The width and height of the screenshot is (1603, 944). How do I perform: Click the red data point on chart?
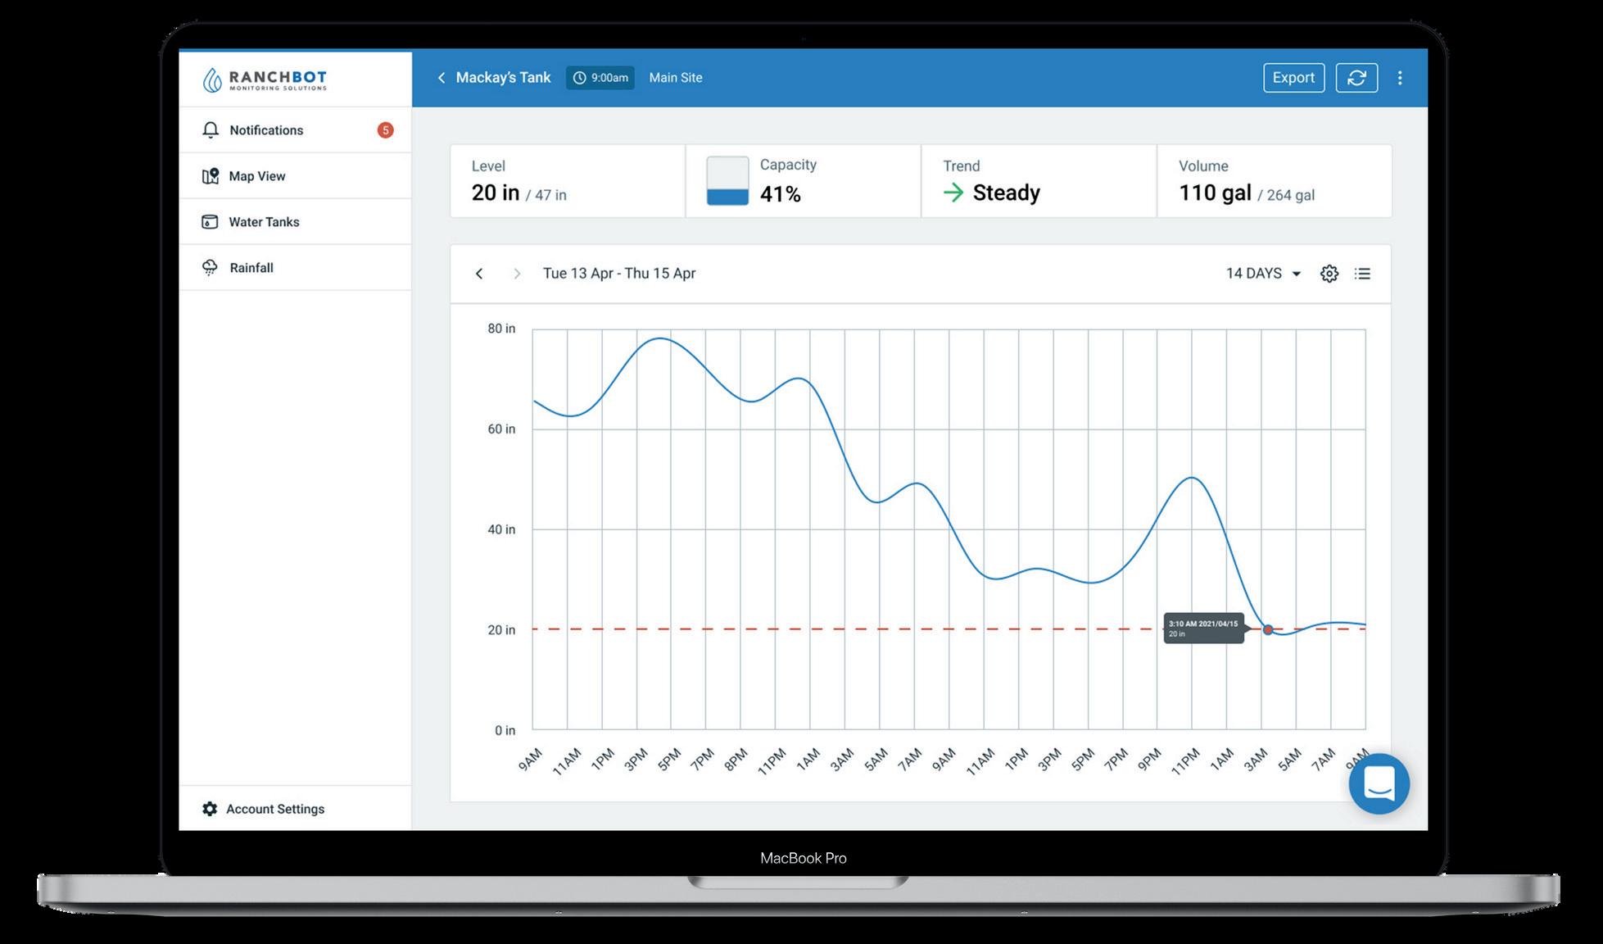[1268, 629]
